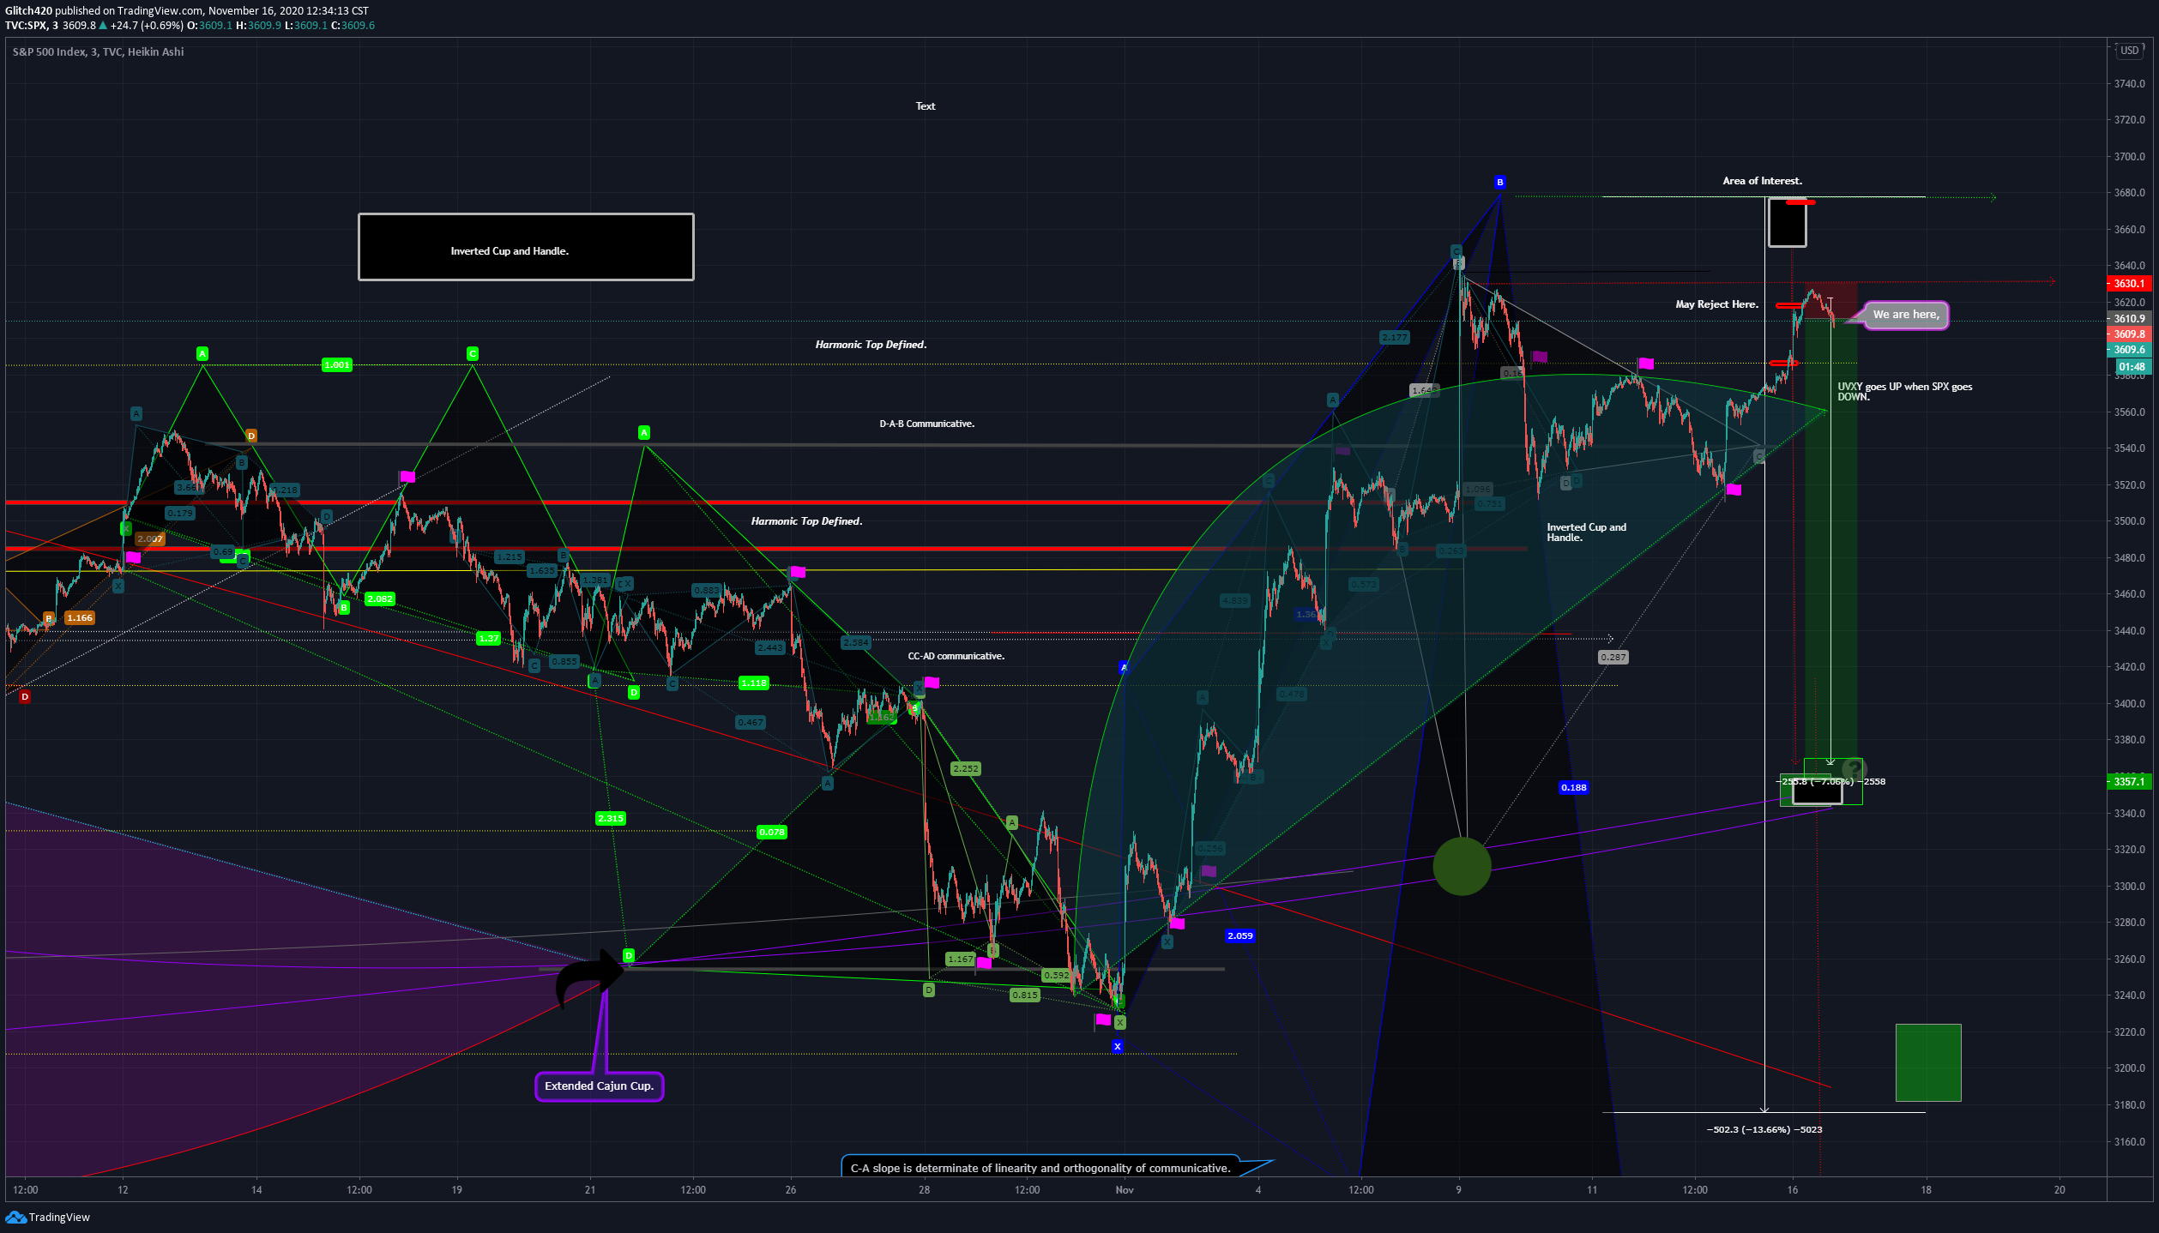Click the placeholder 'Text' label
This screenshot has height=1233, width=2159.
tap(926, 106)
